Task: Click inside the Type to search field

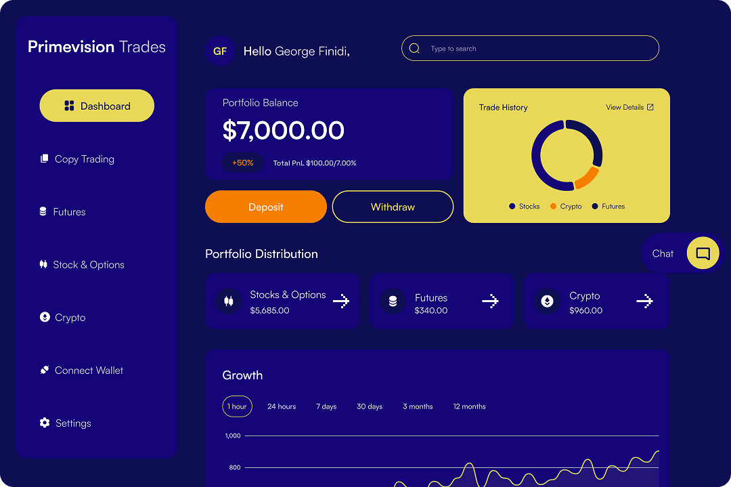Action: (528, 48)
